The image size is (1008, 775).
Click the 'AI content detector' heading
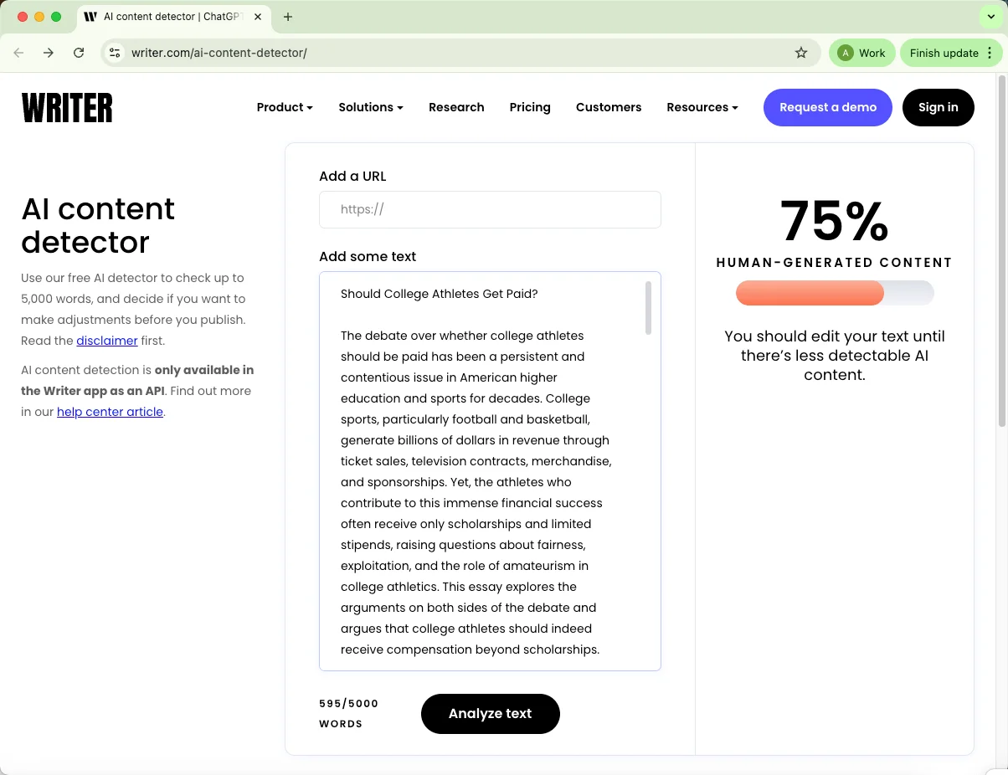pos(98,225)
